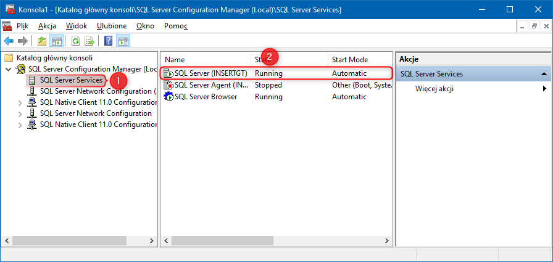
Task: Click the SQL Server Configuration Manager tools icon
Action: (x=21, y=69)
